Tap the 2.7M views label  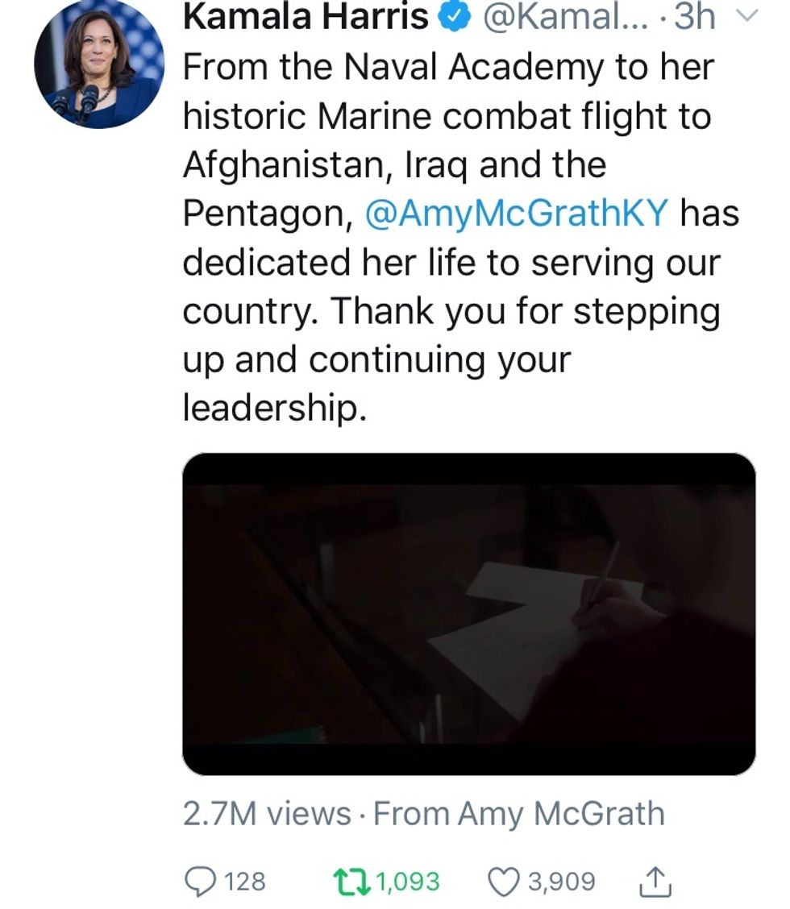coord(266,814)
